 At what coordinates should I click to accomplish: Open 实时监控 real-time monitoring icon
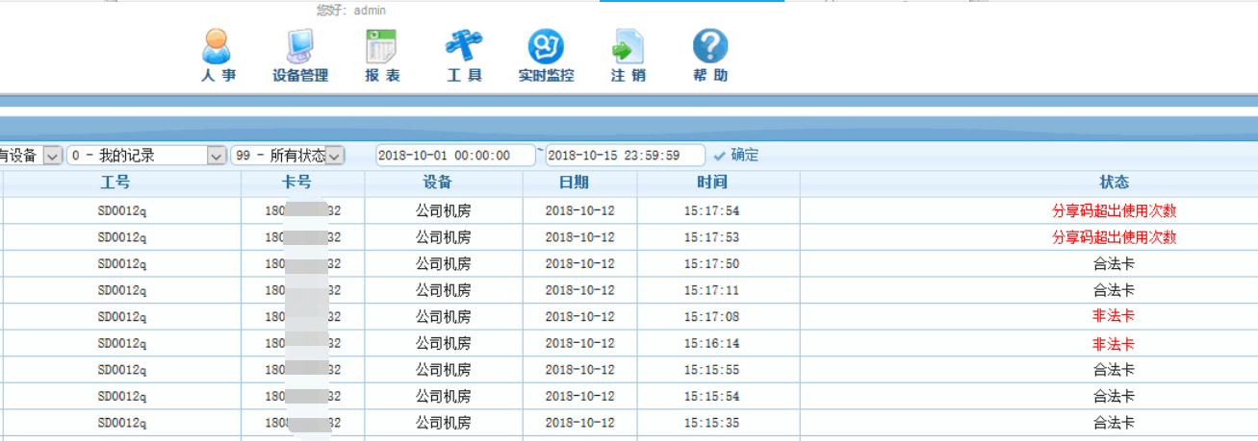(x=546, y=47)
